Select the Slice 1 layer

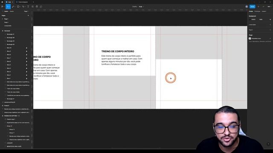coord(9,78)
